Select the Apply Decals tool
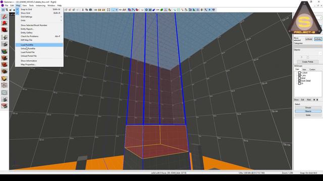This screenshot has height=181, width=323. [5, 65]
